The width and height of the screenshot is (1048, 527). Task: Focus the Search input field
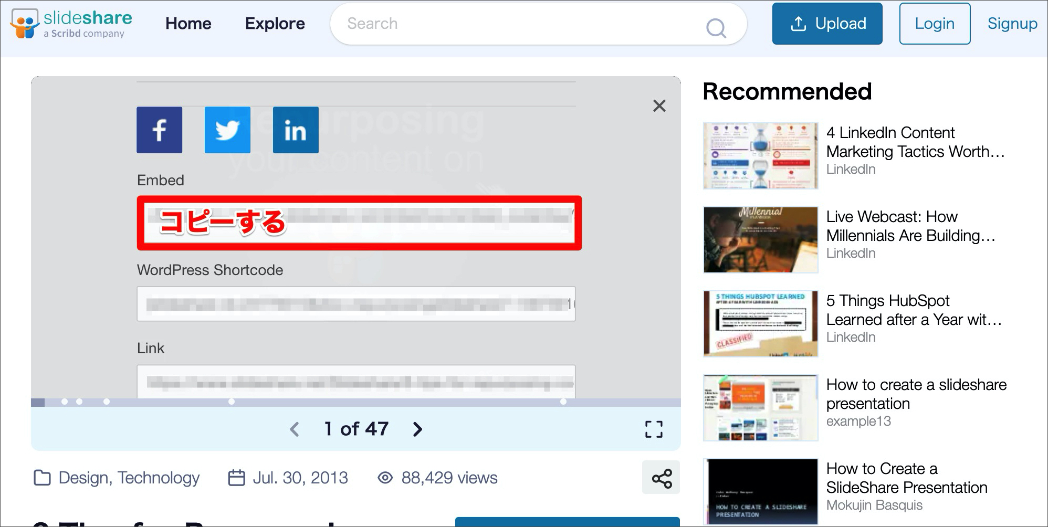click(520, 24)
